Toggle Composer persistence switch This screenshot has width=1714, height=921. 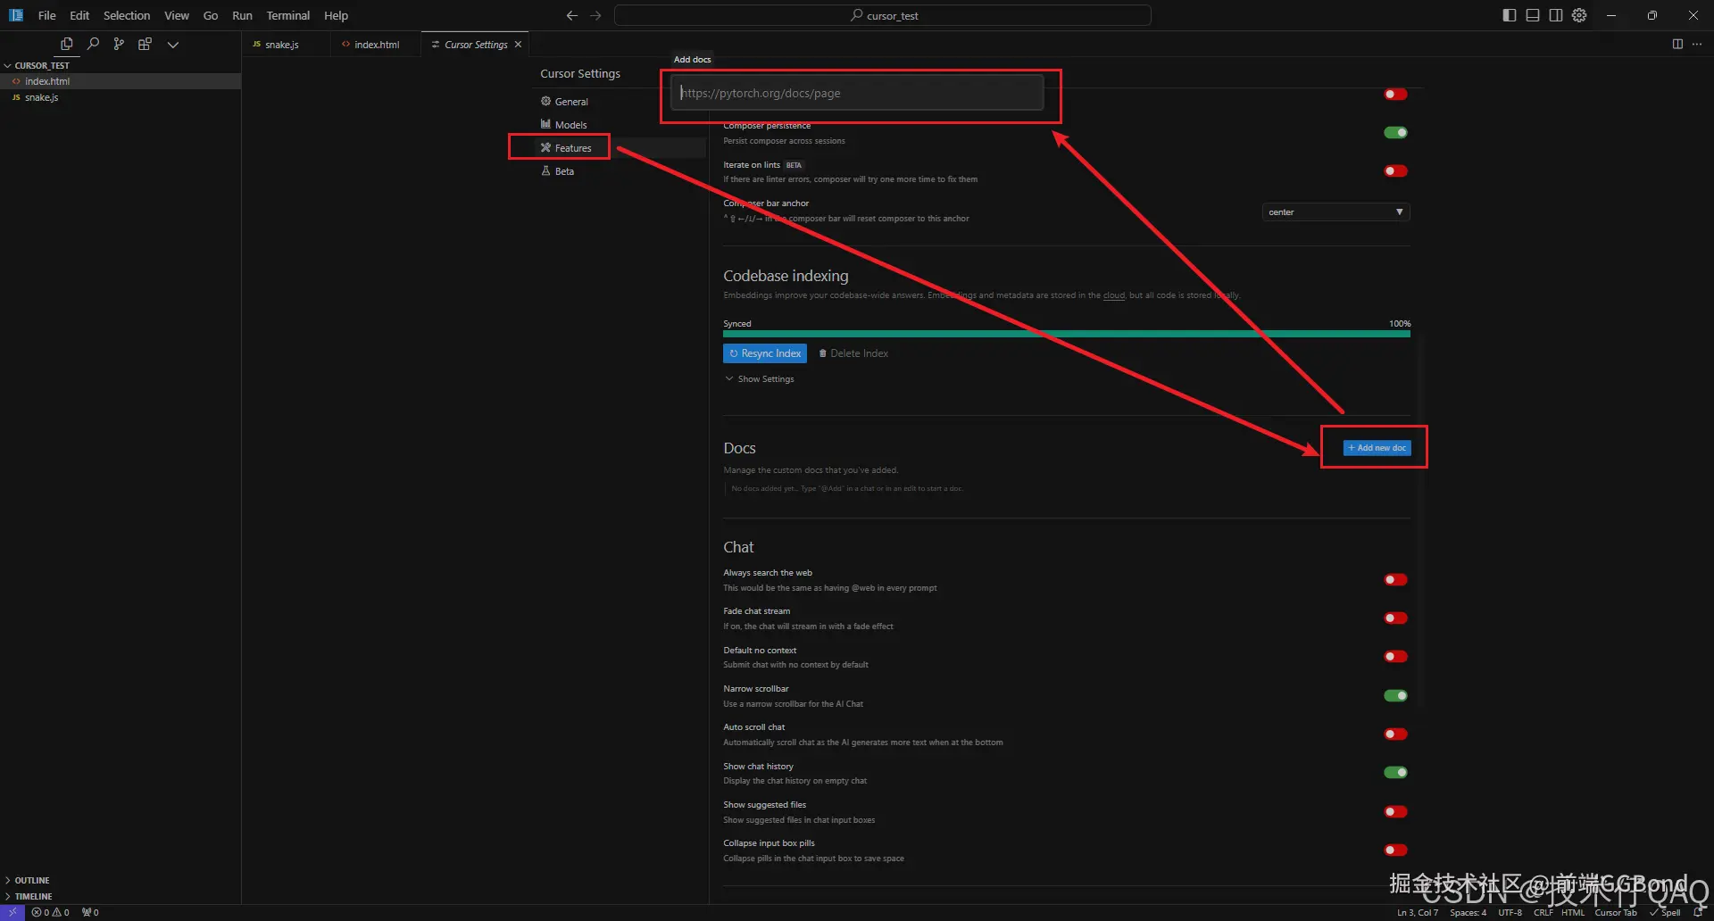(1395, 133)
